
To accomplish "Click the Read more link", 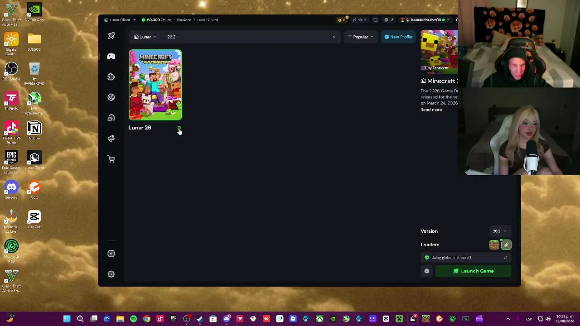I will [431, 110].
